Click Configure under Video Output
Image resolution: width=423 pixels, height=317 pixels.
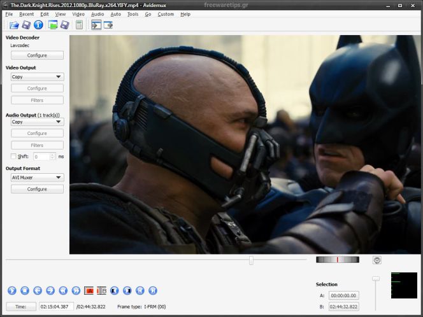coord(37,88)
